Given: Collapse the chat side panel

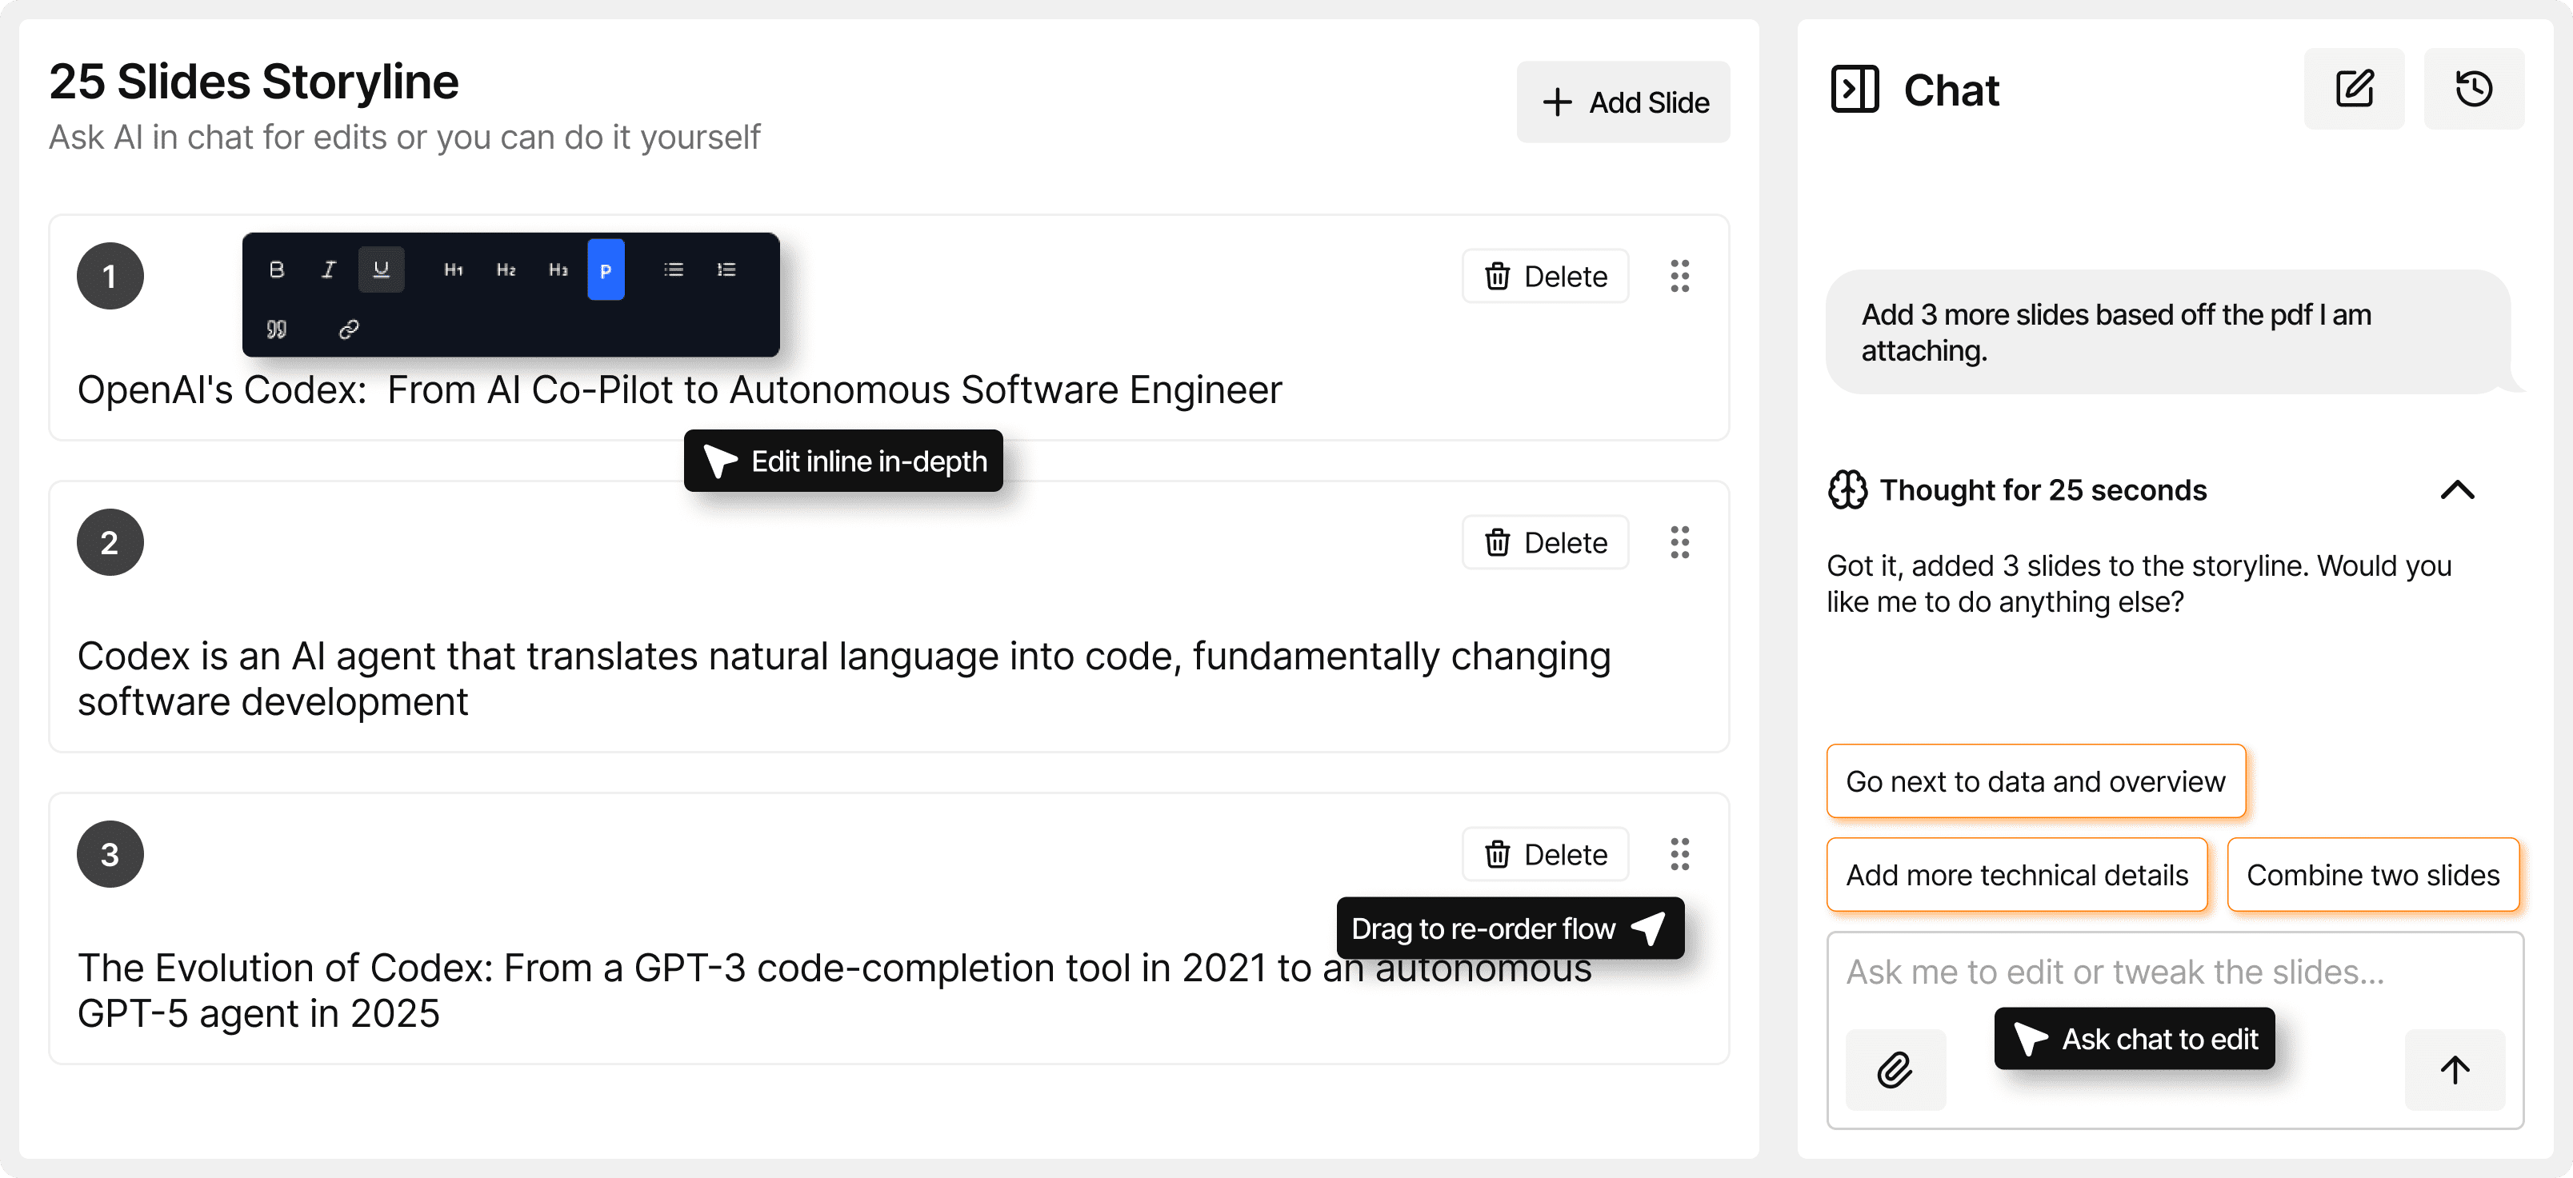Looking at the screenshot, I should coord(1855,89).
